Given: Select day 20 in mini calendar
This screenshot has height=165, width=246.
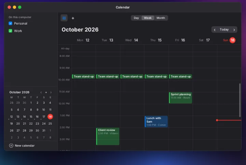Looking at the screenshot, I should coord(18,124).
